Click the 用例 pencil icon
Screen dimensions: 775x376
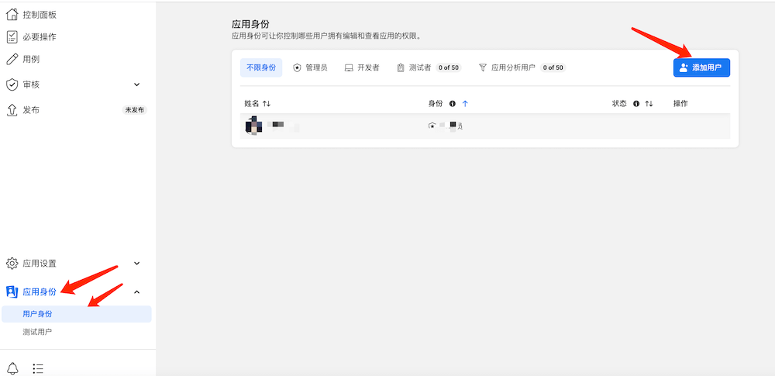[x=12, y=59]
